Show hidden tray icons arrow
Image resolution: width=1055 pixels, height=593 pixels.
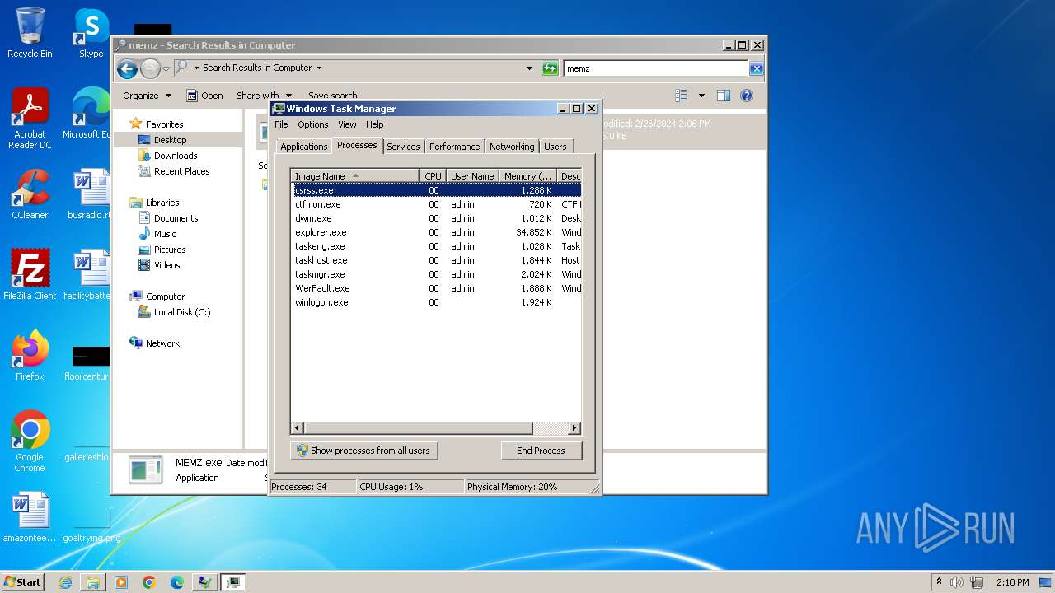coord(939,582)
